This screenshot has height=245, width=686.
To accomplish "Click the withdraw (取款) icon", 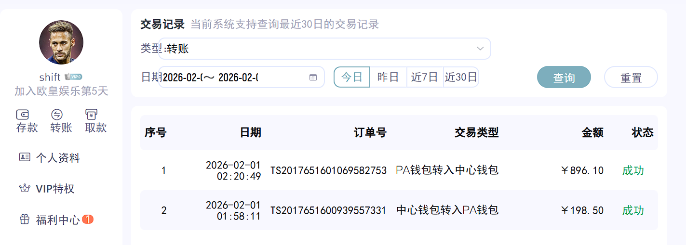I will tap(91, 115).
